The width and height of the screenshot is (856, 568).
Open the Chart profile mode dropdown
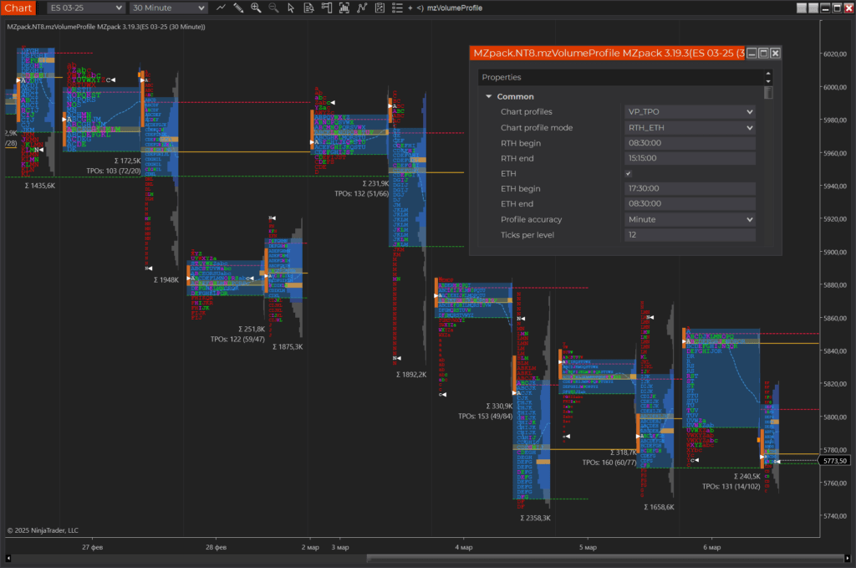pyautogui.click(x=690, y=127)
